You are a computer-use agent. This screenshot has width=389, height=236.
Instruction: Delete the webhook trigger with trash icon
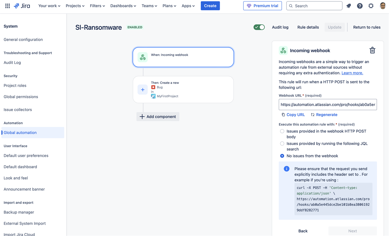coord(372,50)
